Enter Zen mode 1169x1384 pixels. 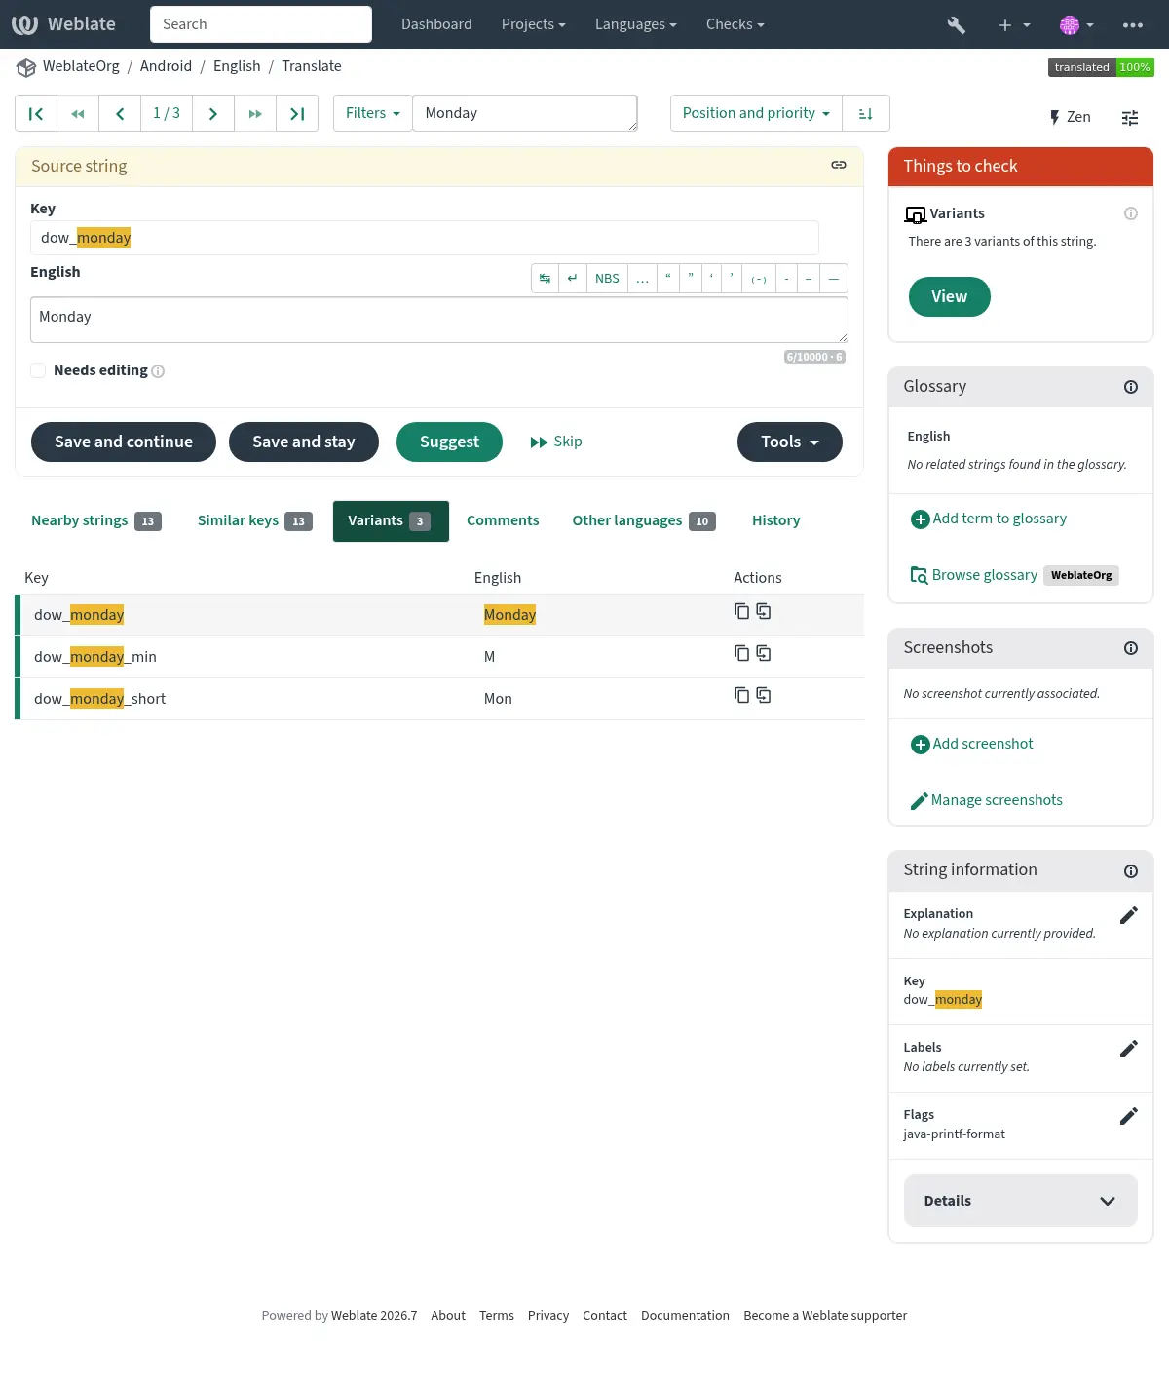click(1070, 117)
